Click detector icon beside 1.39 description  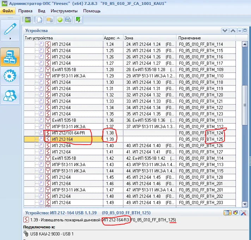(26, 220)
